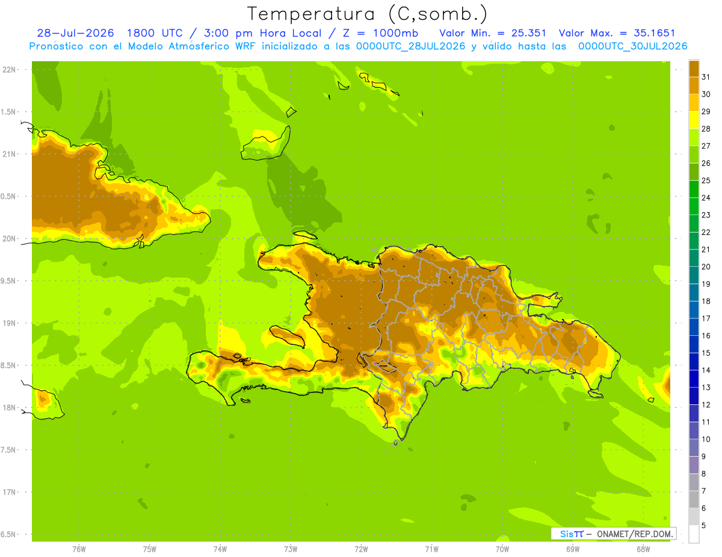The height and width of the screenshot is (557, 722).
Task: Click the legend value "11"
Action: tap(706, 422)
